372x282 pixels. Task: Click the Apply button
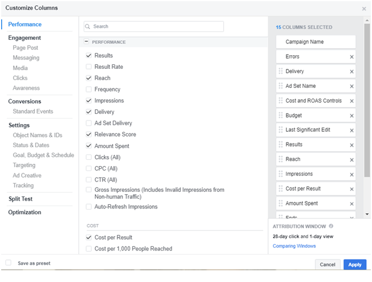pyautogui.click(x=355, y=265)
